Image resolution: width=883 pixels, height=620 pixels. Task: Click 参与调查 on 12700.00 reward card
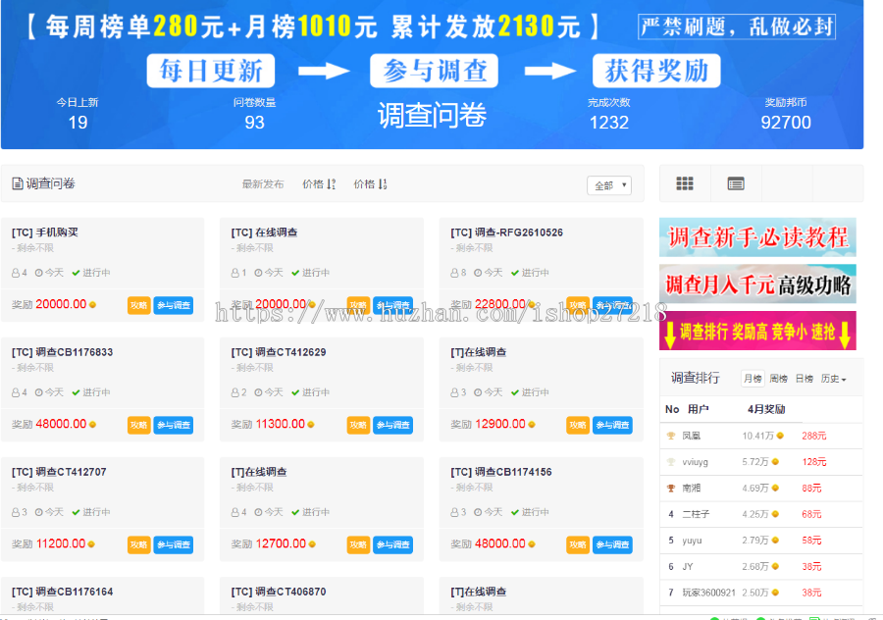(393, 544)
